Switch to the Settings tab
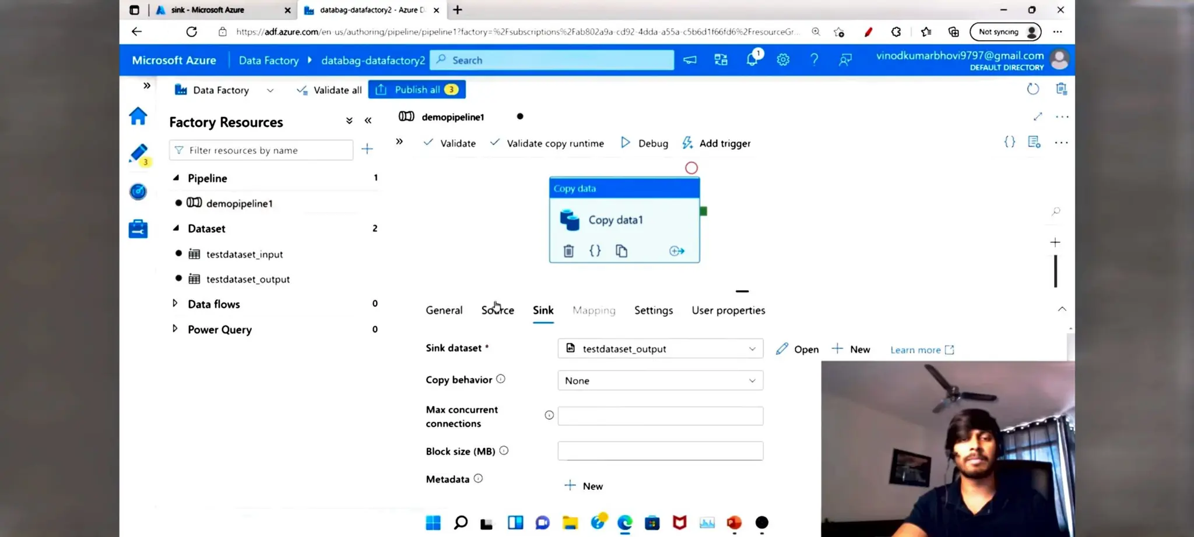Screen dimensions: 1194x537 pyautogui.click(x=654, y=310)
